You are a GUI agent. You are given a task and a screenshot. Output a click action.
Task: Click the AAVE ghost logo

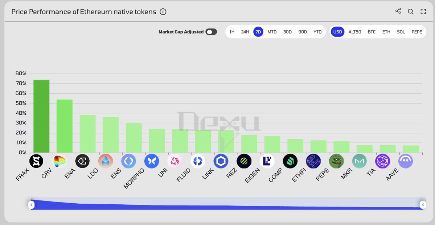406,161
